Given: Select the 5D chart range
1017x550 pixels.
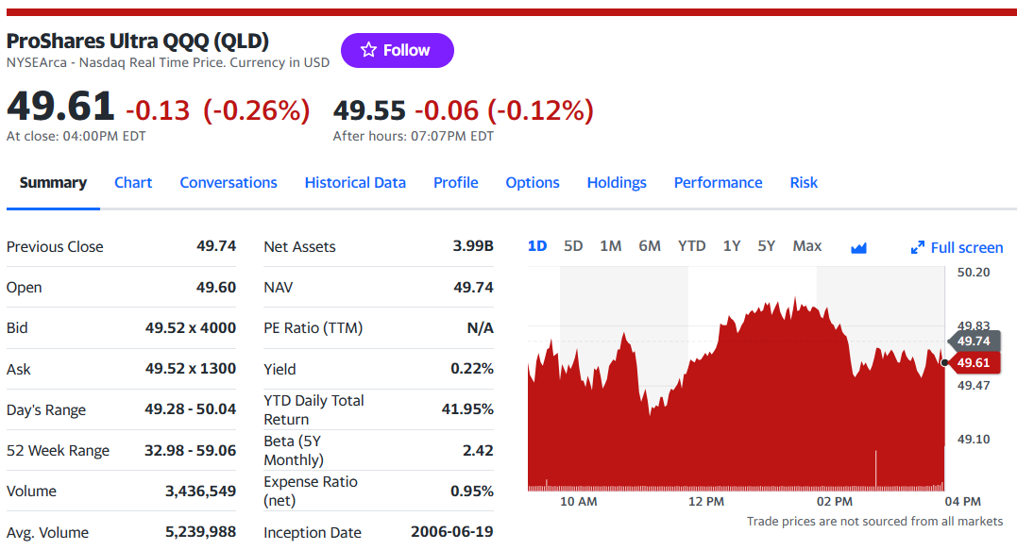Looking at the screenshot, I should point(572,246).
